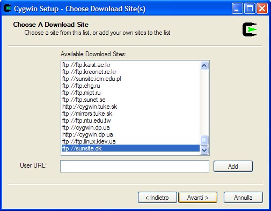The width and height of the screenshot is (271, 211).
Task: Close the Cygwin Setup window
Action: 262,9
